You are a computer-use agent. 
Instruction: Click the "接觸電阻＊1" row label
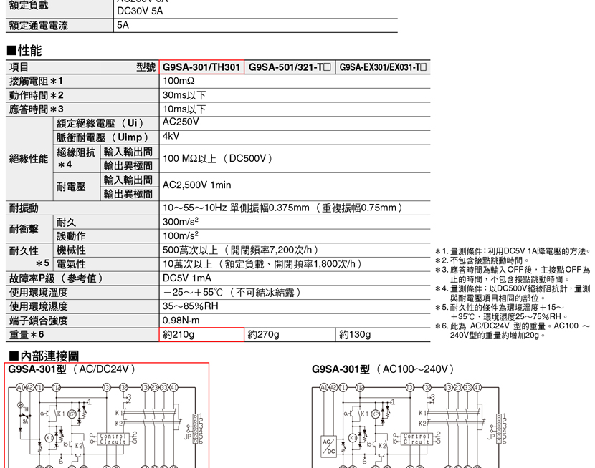(36, 81)
